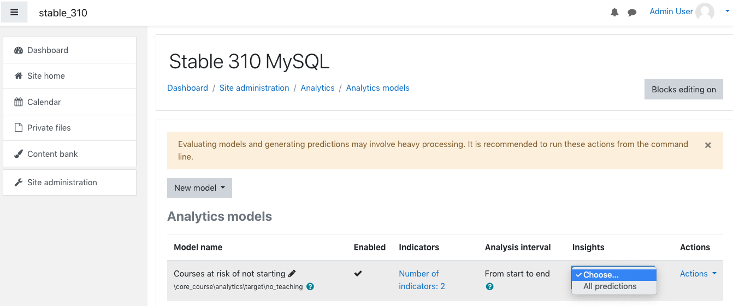This screenshot has height=306, width=733.
Task: Click the Enabled checkmark for the model
Action: [358, 274]
